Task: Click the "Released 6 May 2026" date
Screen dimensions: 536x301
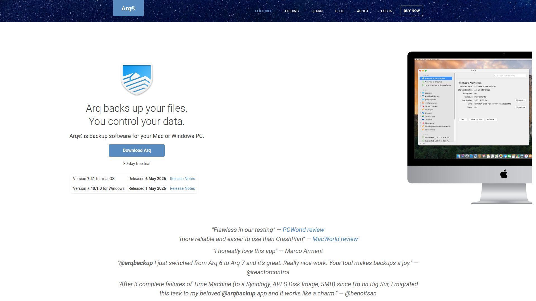Action: click(147, 179)
